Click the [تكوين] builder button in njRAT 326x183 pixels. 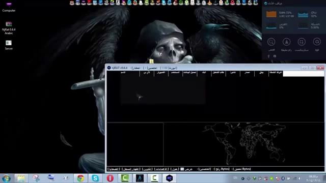point(147,169)
